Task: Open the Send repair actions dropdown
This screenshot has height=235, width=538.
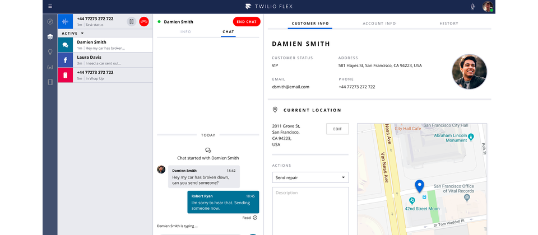Action: [x=310, y=177]
